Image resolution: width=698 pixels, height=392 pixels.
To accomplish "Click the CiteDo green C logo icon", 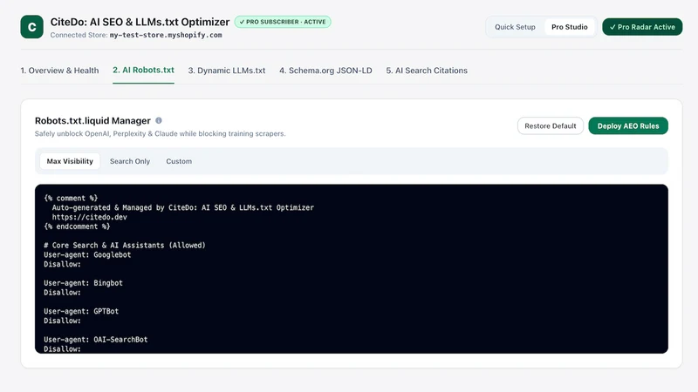I will (x=31, y=27).
